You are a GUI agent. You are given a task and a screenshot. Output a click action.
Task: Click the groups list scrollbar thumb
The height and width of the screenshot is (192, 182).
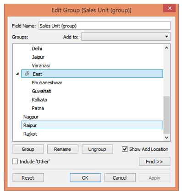coord(166,115)
